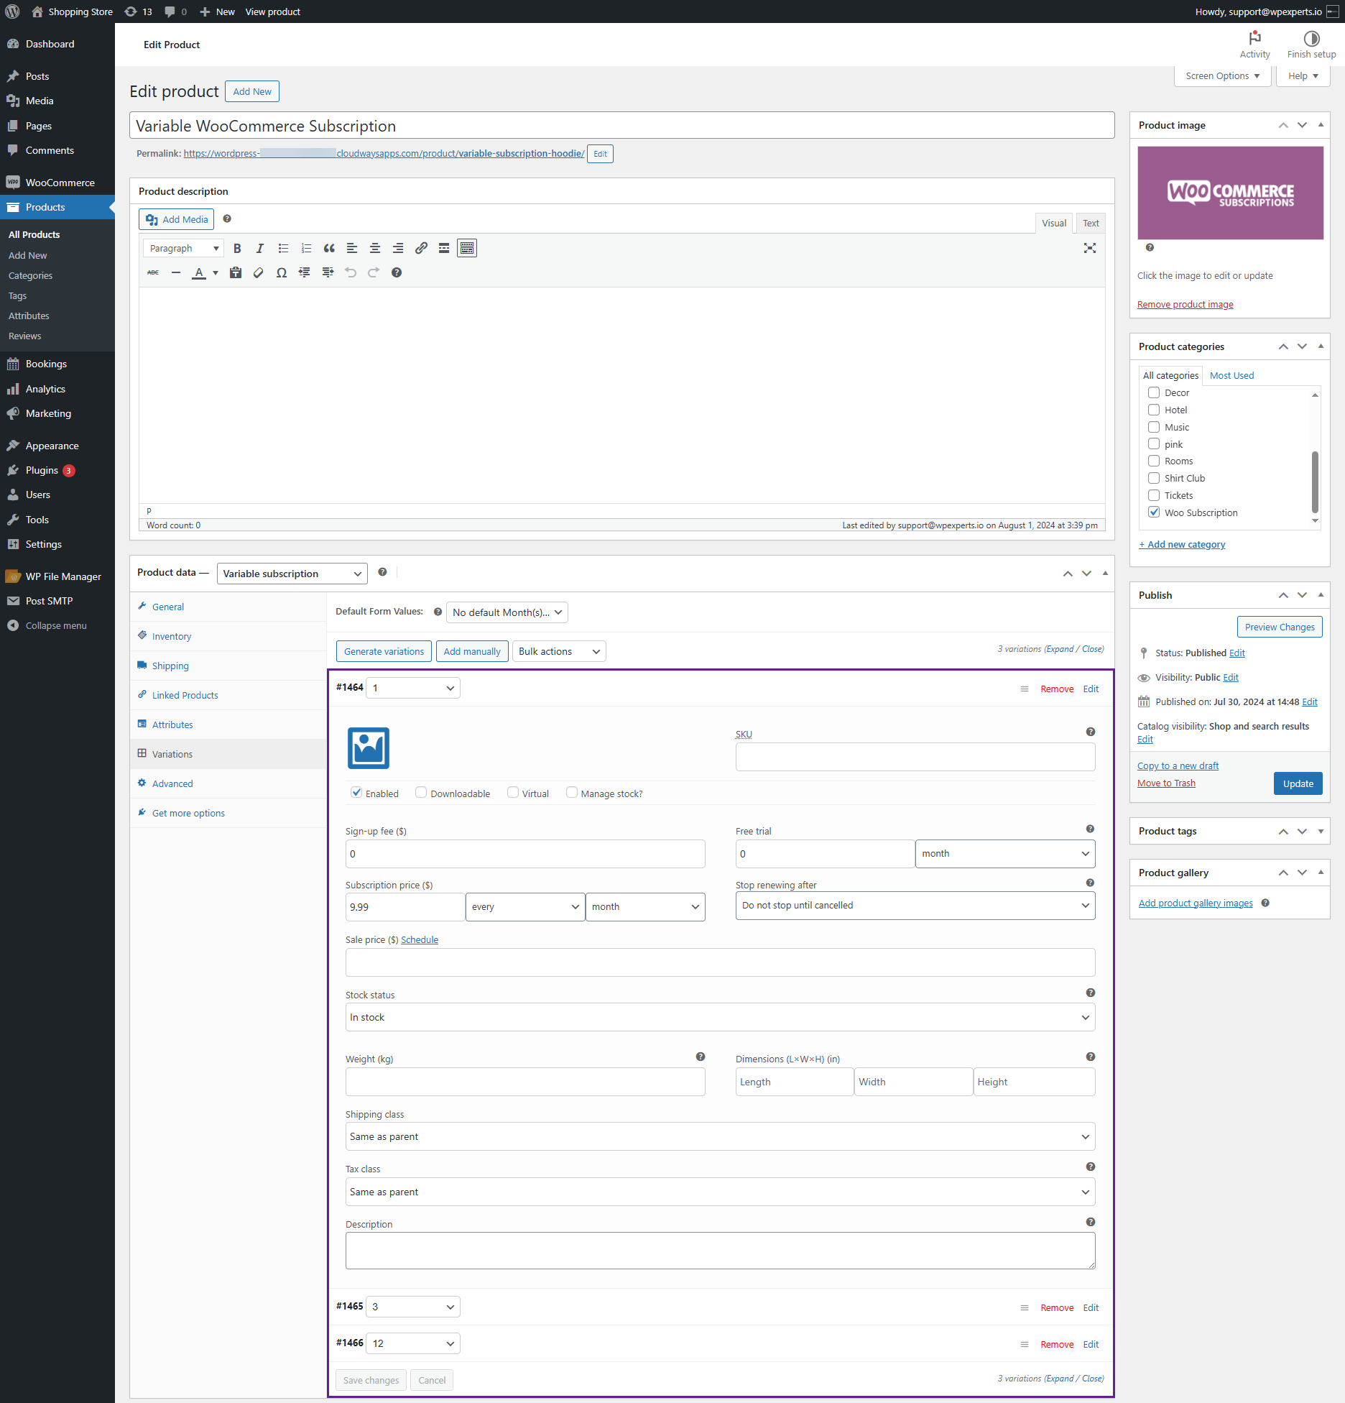Click the product image thumbnail
The width and height of the screenshot is (1345, 1403).
(1230, 193)
